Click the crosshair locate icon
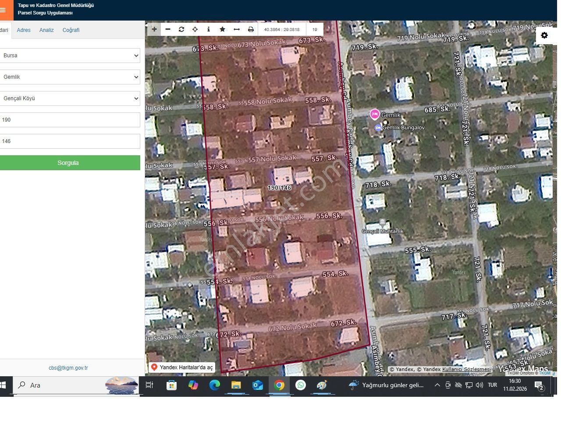Screen dimensions: 561x448 tap(195, 29)
